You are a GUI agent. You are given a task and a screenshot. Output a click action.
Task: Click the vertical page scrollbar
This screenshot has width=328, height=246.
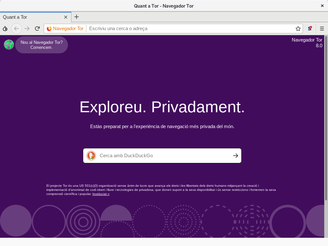[x=326, y=118]
